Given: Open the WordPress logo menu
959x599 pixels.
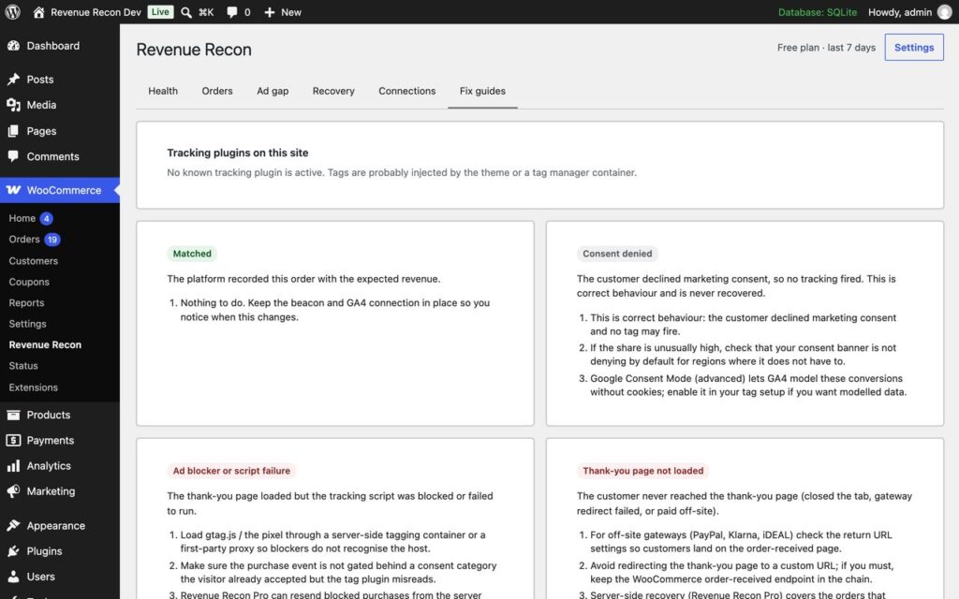Looking at the screenshot, I should point(12,11).
